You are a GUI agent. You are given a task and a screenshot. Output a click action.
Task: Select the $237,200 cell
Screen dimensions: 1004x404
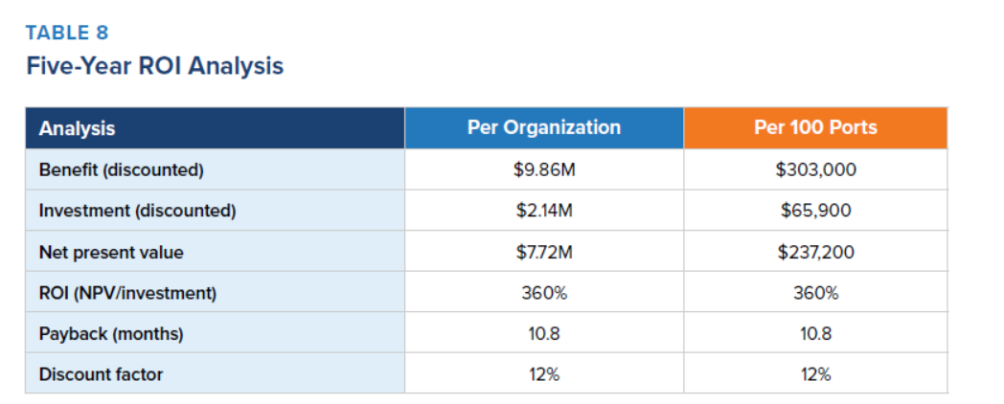(x=815, y=253)
